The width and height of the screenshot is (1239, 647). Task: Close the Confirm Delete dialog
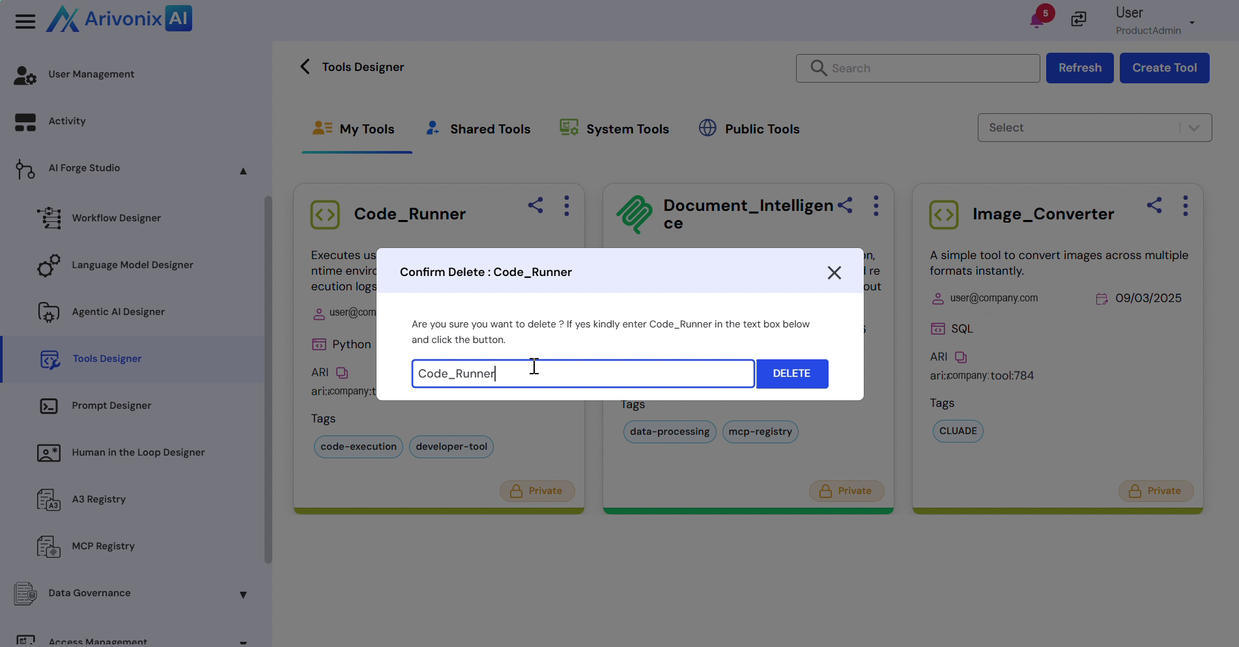(834, 273)
